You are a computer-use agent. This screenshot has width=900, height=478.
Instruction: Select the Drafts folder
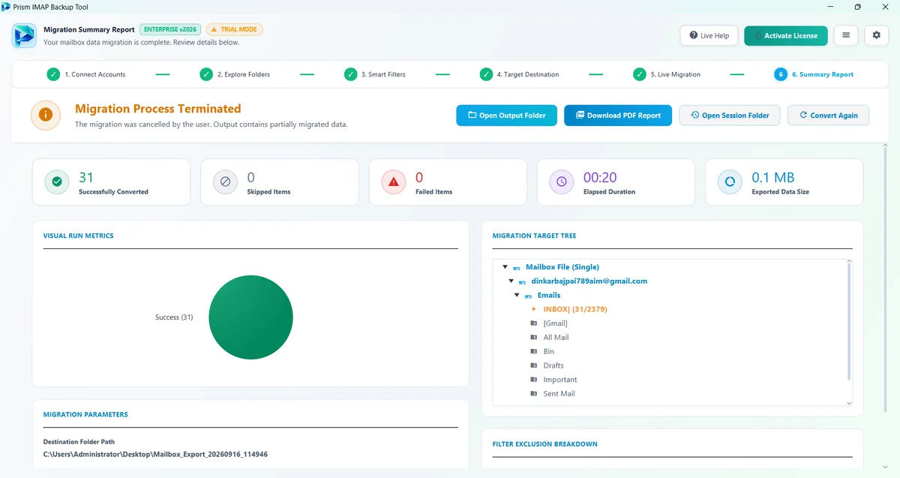click(x=553, y=365)
